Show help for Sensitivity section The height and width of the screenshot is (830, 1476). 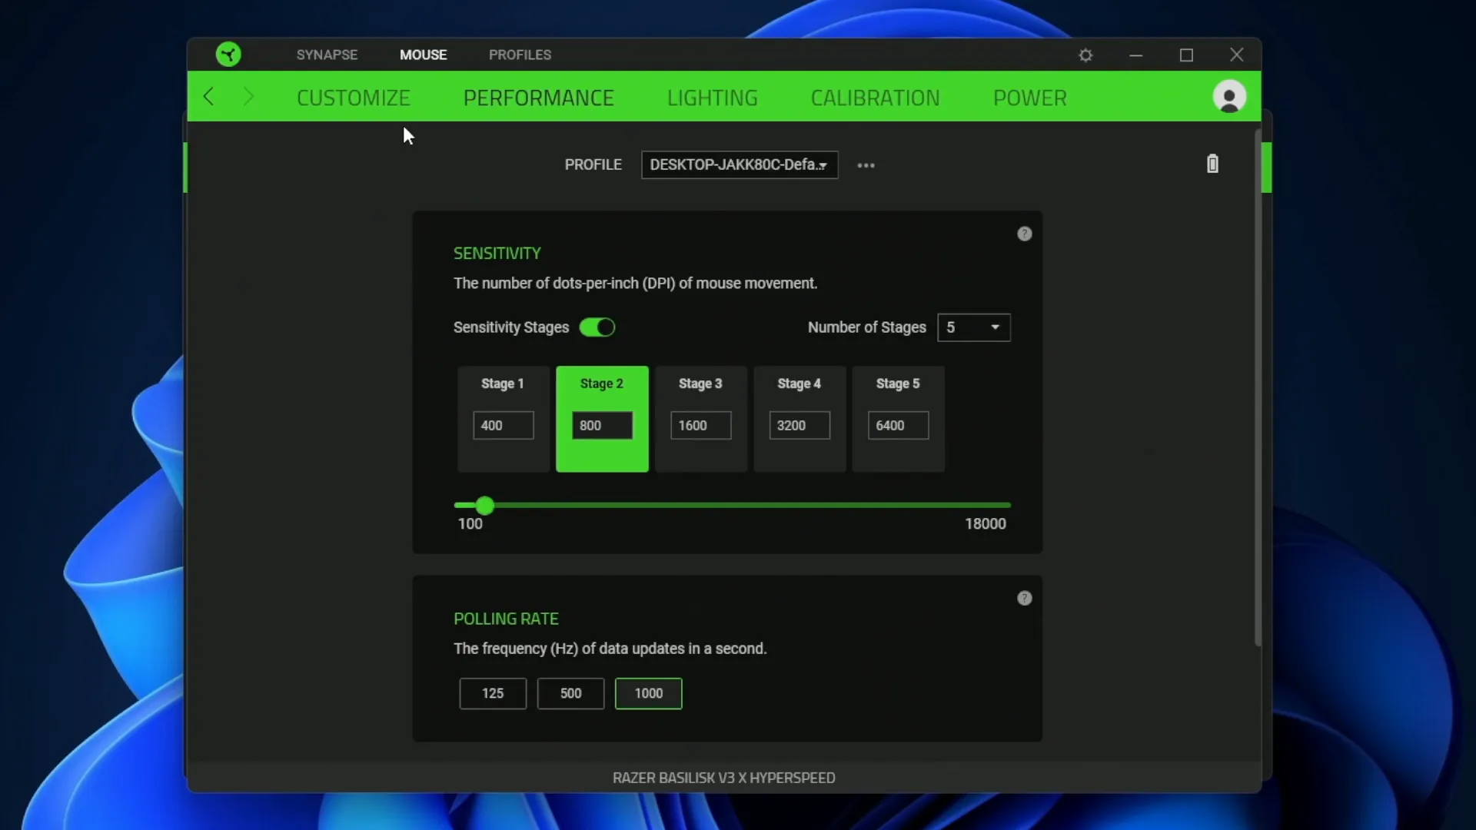click(x=1025, y=234)
